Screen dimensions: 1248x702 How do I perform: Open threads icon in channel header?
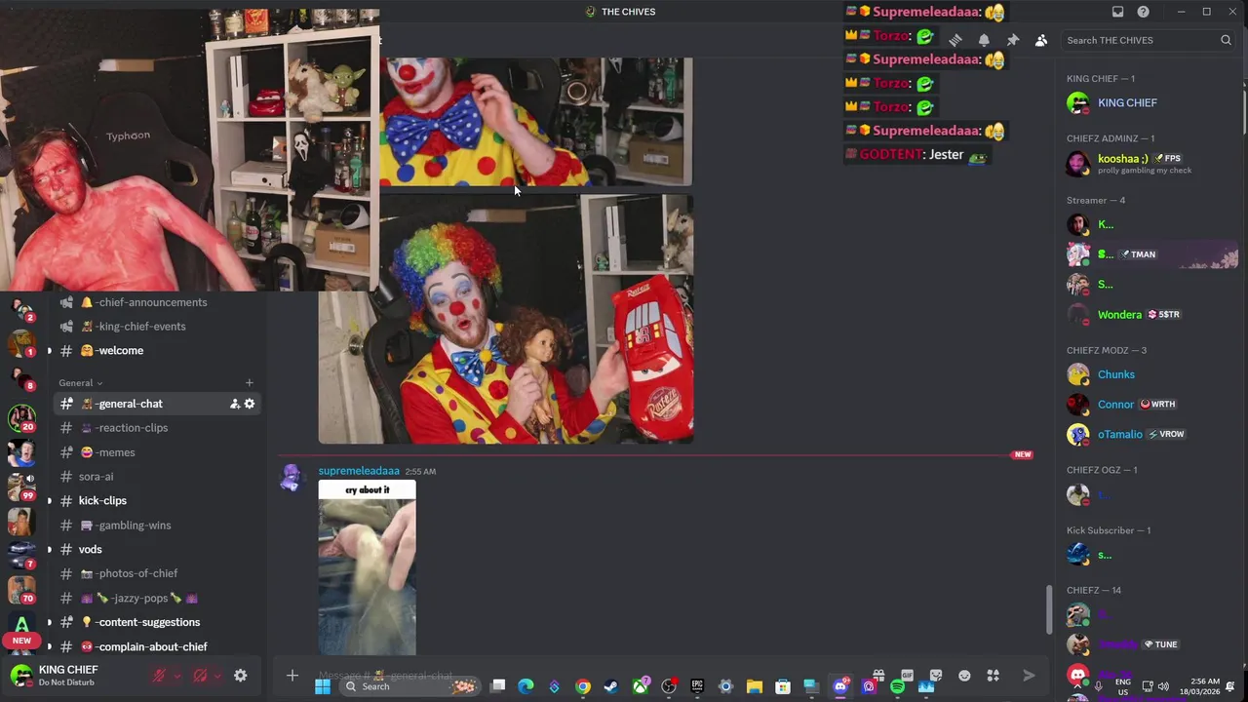(x=955, y=40)
